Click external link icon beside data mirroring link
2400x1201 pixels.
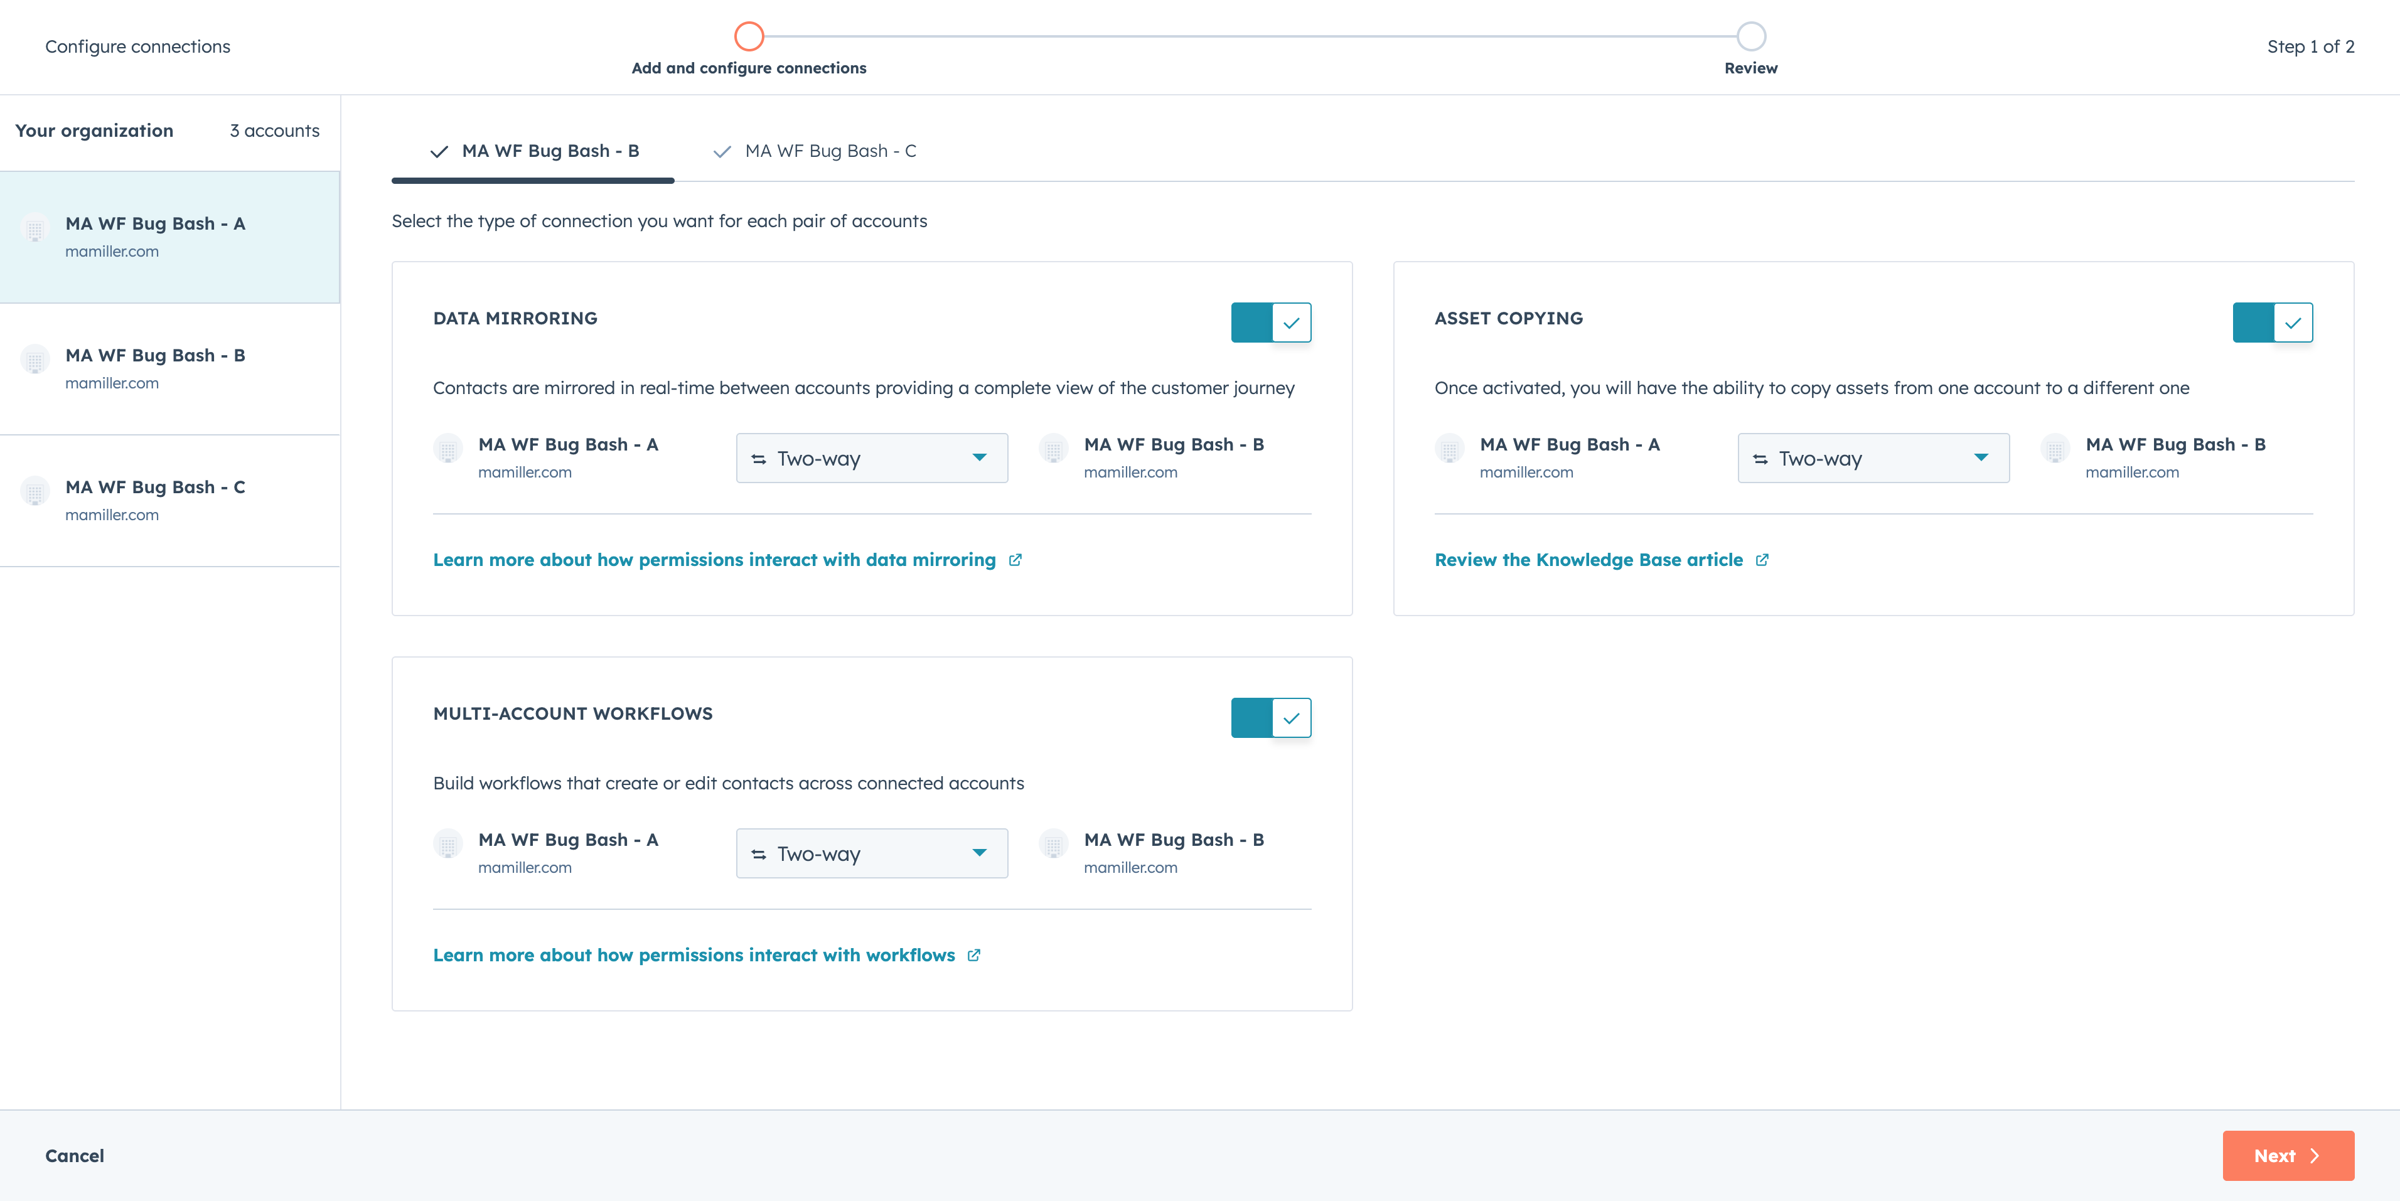pyautogui.click(x=1015, y=560)
